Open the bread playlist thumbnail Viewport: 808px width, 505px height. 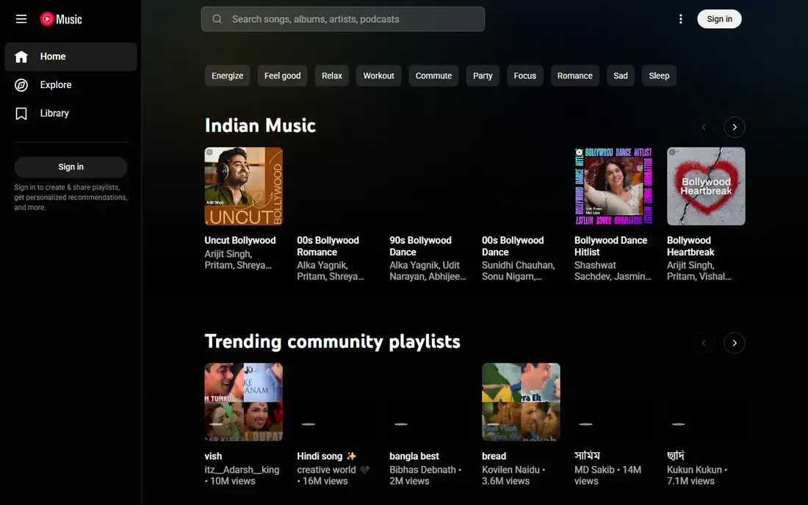pos(521,402)
